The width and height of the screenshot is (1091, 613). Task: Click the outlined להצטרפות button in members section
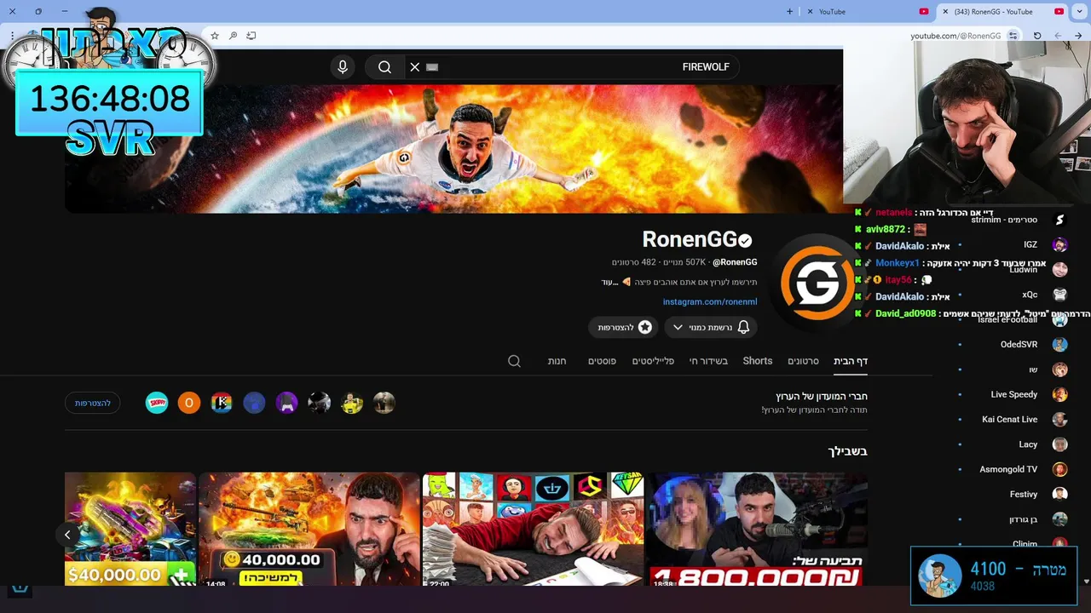tap(93, 403)
